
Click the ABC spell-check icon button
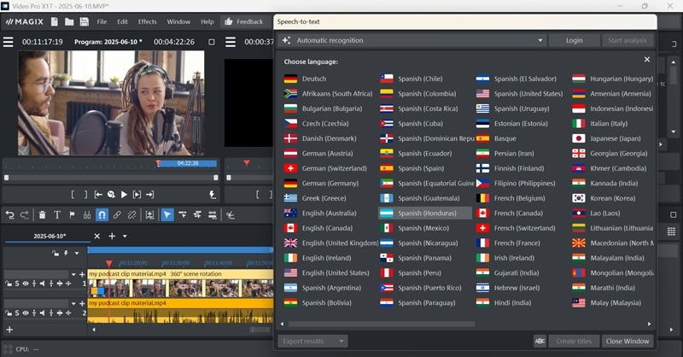coord(540,342)
